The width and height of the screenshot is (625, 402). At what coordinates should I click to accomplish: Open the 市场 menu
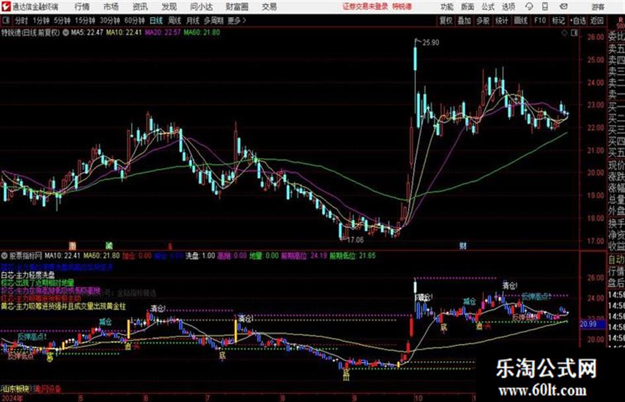click(x=111, y=7)
